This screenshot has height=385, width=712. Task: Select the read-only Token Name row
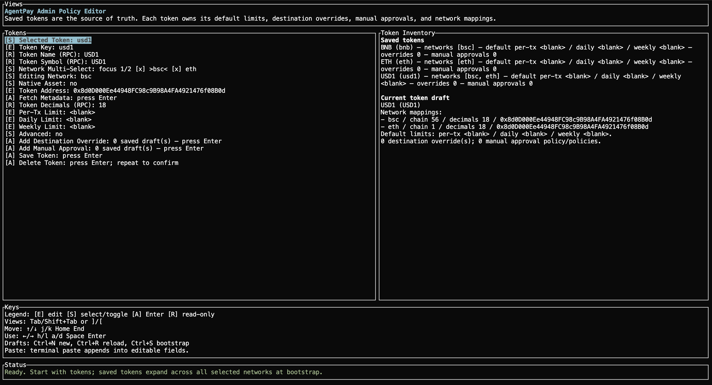[52, 55]
